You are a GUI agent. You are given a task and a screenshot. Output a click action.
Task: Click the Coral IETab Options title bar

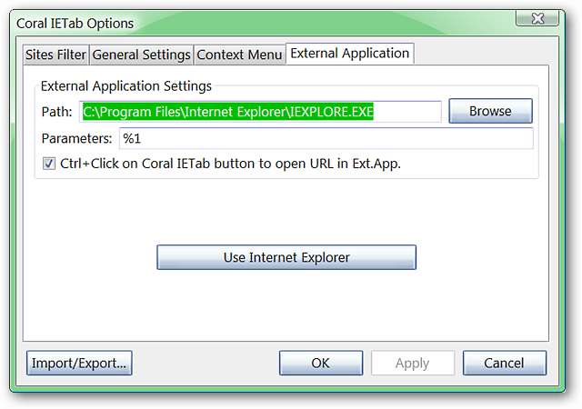[273, 22]
